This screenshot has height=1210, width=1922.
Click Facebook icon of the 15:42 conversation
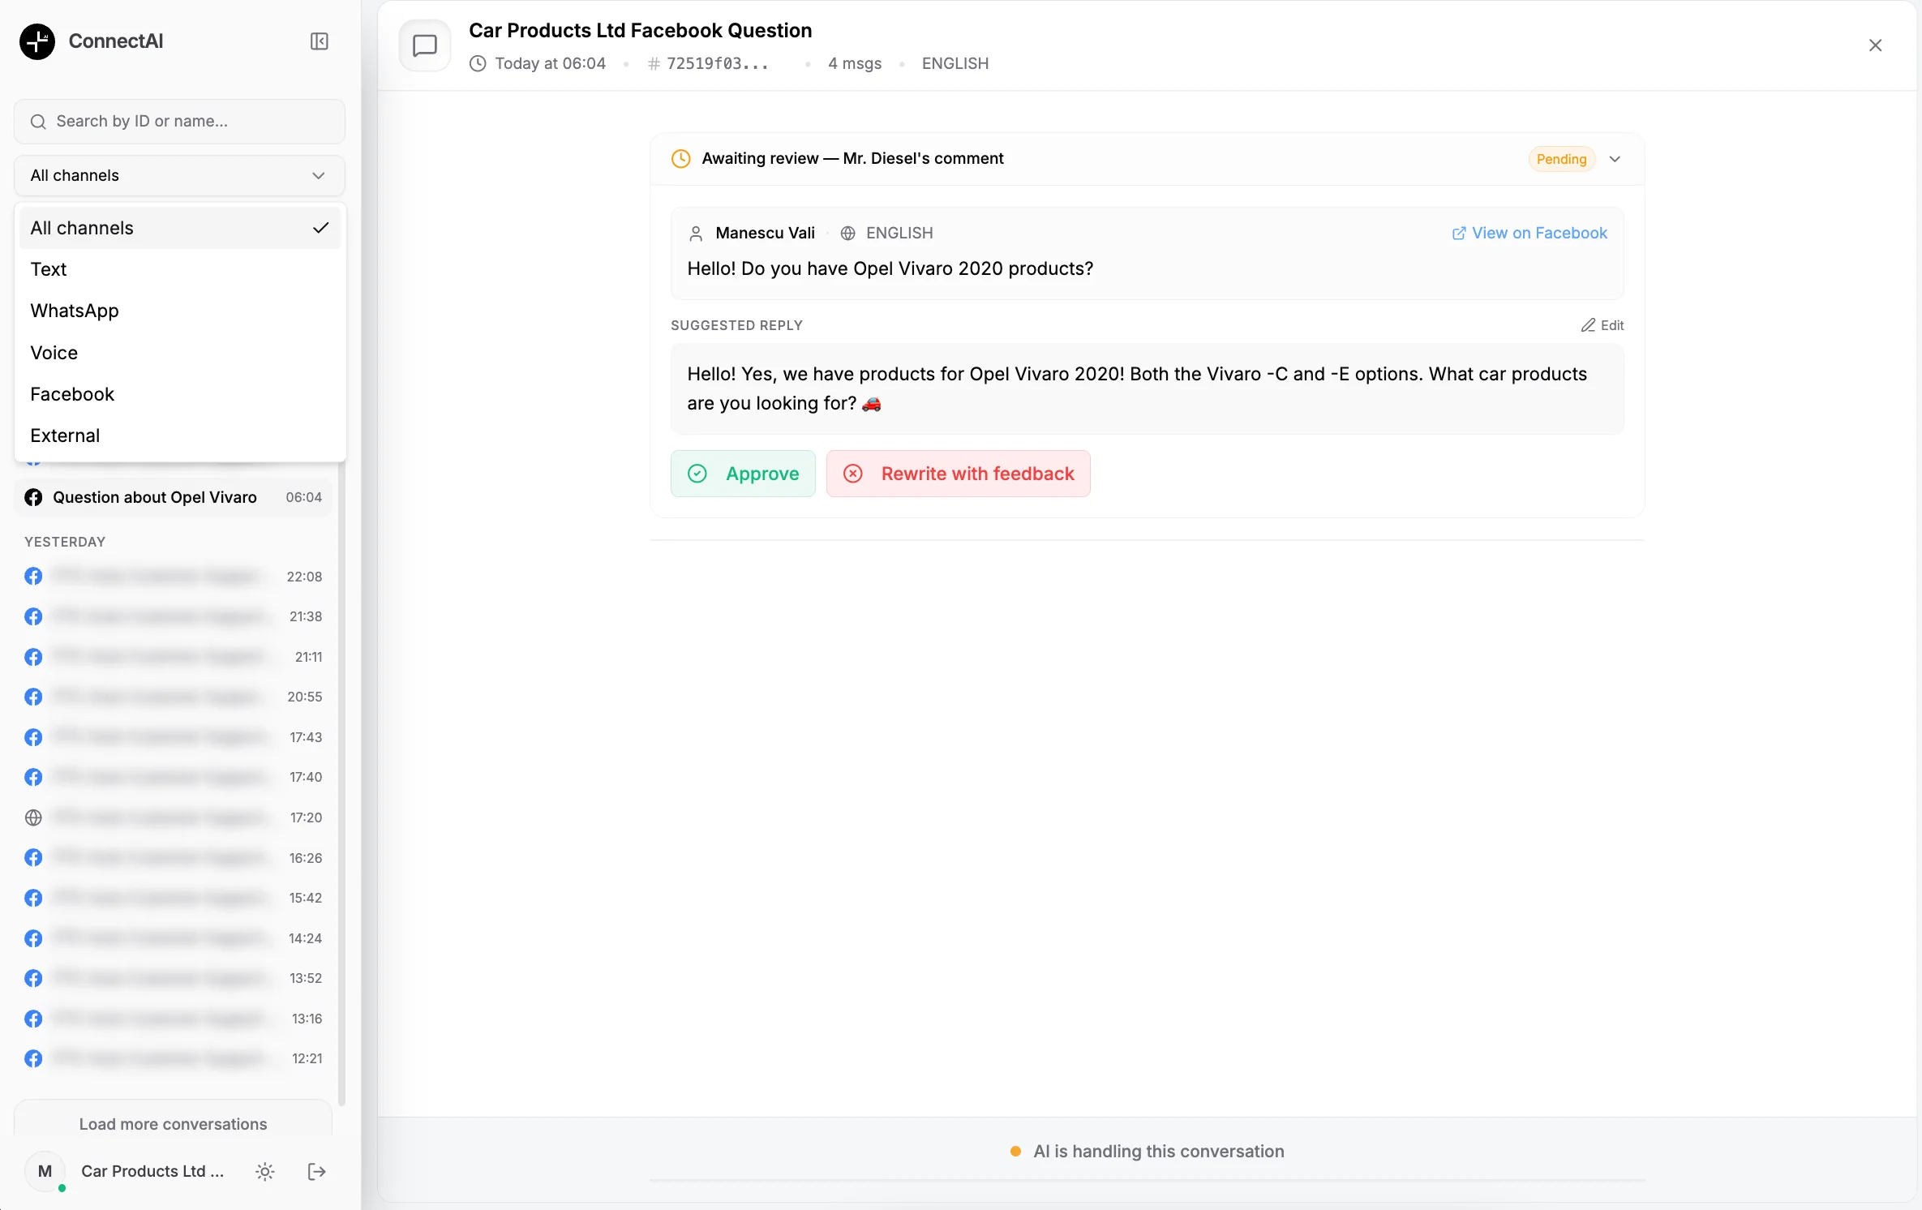33,898
